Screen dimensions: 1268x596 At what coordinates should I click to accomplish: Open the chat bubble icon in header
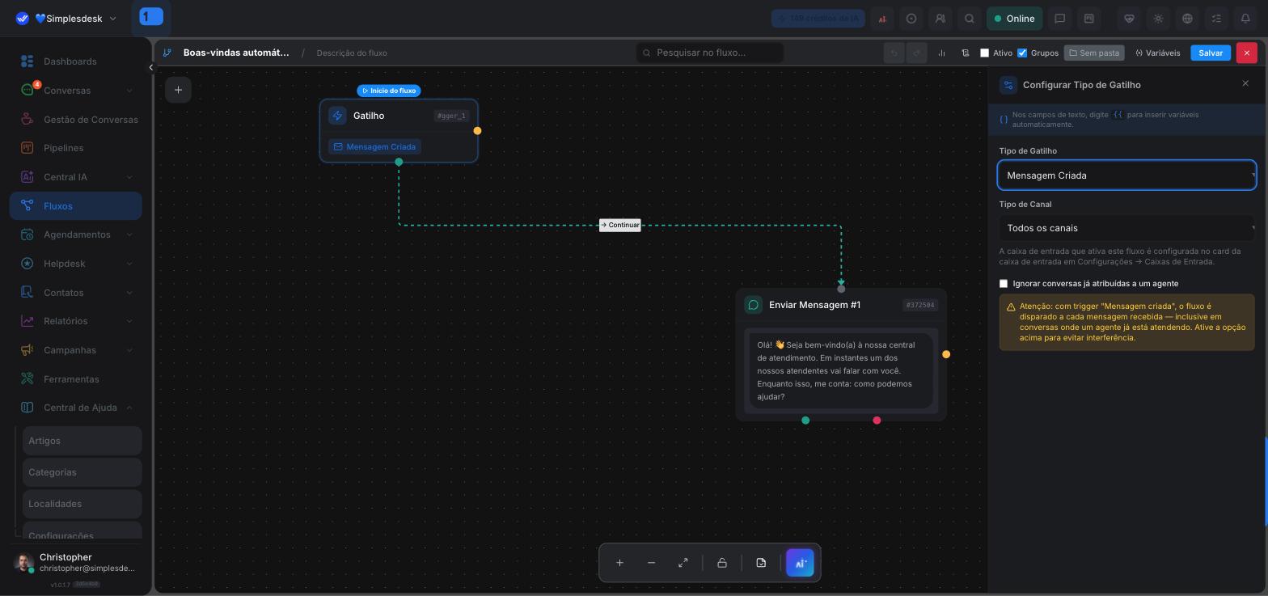(1059, 19)
